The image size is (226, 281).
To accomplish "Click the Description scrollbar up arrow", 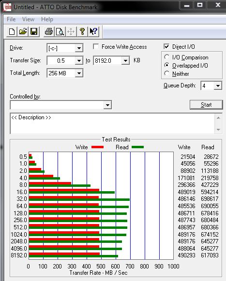I will [x=218, y=118].
